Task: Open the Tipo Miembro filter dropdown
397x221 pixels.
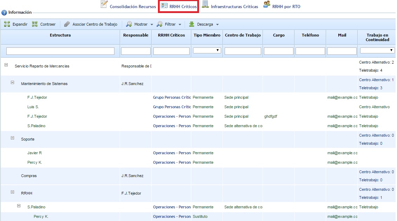Action: pos(207,51)
